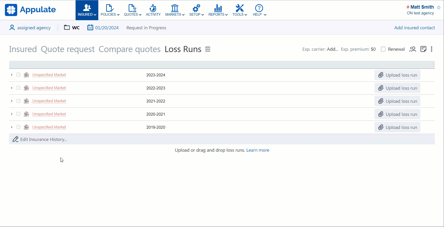This screenshot has height=227, width=444.
Task: Expand the 2020-2021 row
Action: pyautogui.click(x=12, y=114)
